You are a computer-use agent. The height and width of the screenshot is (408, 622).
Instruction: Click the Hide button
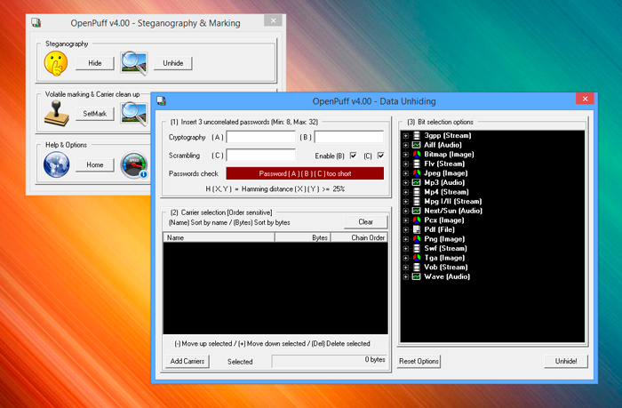pos(95,63)
